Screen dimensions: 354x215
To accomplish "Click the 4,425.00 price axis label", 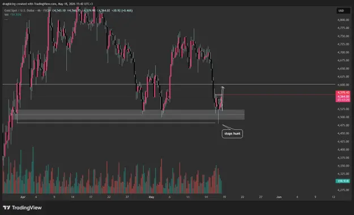I will (x=343, y=141).
